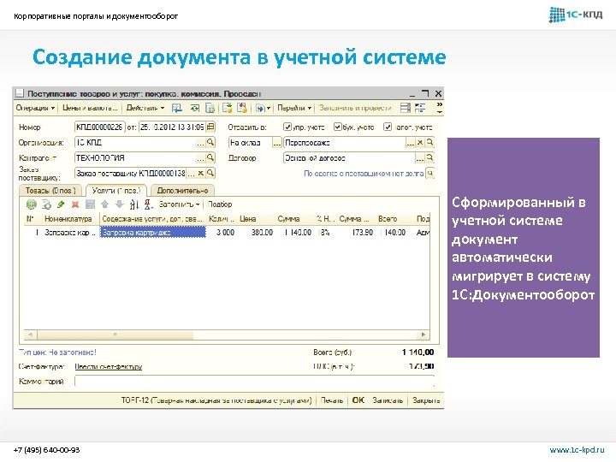This screenshot has width=616, height=462.
Task: Click the supplier debt information link
Action: 364,173
